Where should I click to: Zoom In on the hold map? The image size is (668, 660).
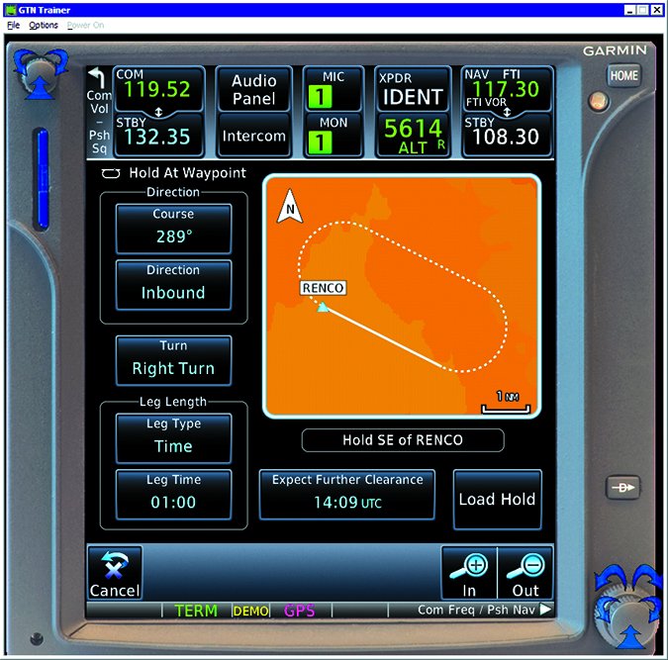coord(469,572)
